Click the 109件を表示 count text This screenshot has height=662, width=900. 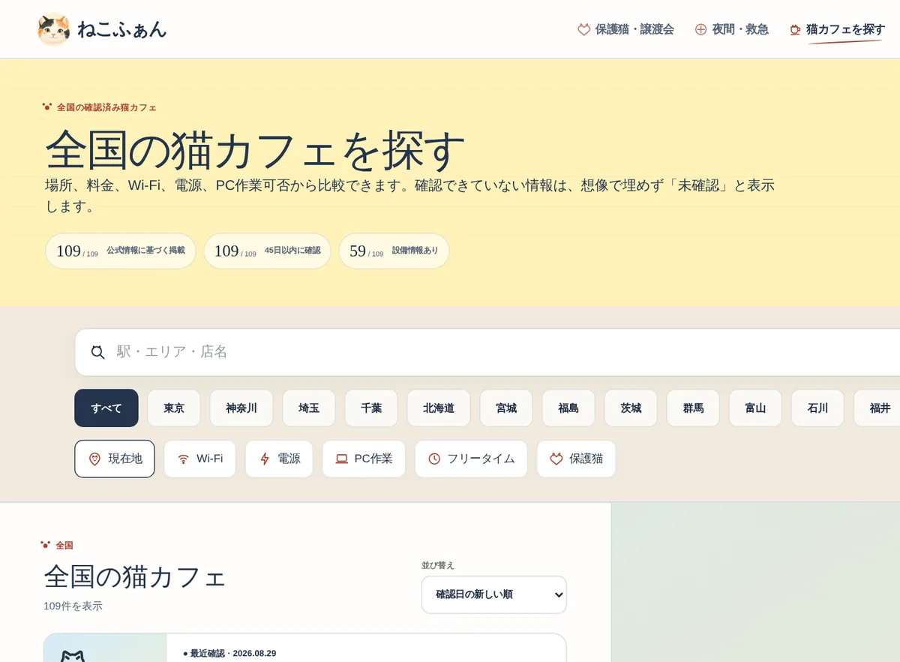pyautogui.click(x=73, y=606)
